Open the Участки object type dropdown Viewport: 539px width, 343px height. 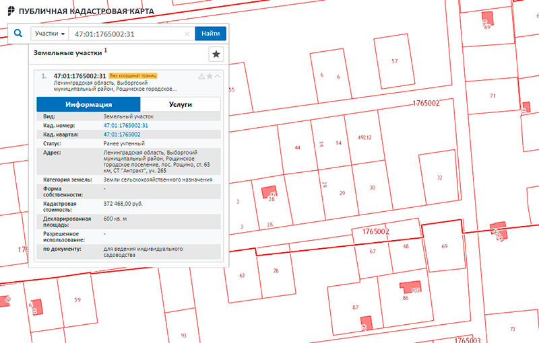click(x=50, y=34)
